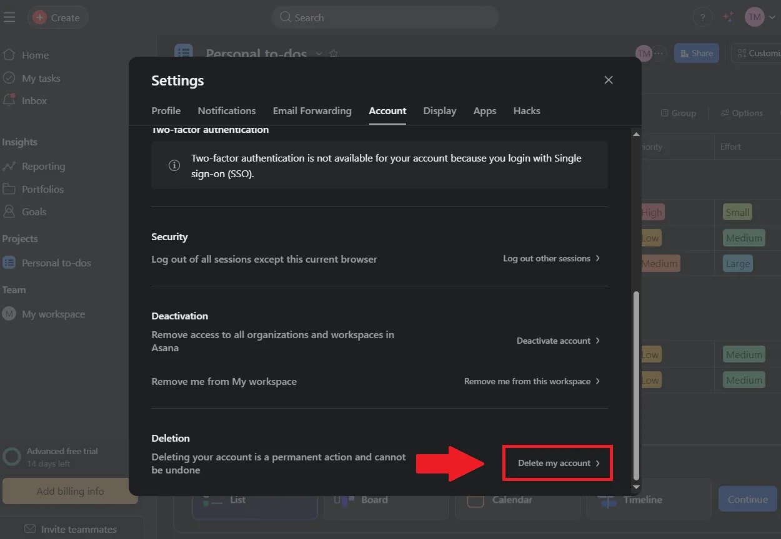Viewport: 781px width, 539px height.
Task: Click scrollbar down arrow in Settings
Action: 636,487
